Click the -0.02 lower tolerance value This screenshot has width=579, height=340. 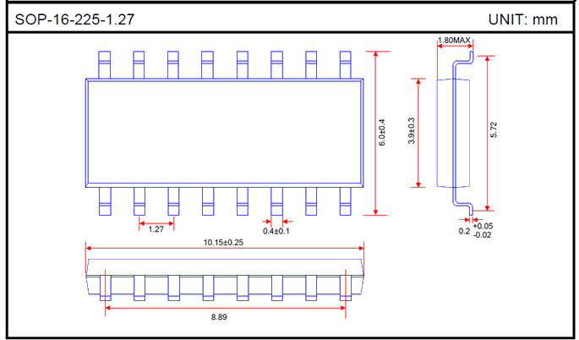[484, 235]
